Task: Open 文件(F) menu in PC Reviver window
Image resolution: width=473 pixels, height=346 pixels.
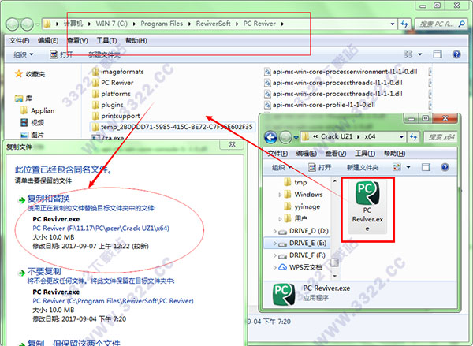Action: [19, 40]
